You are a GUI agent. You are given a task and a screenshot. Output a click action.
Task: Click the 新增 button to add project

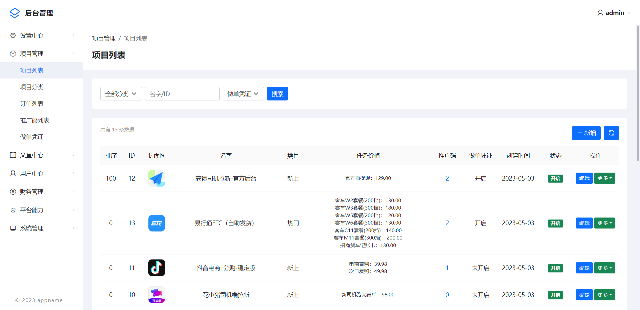click(586, 133)
